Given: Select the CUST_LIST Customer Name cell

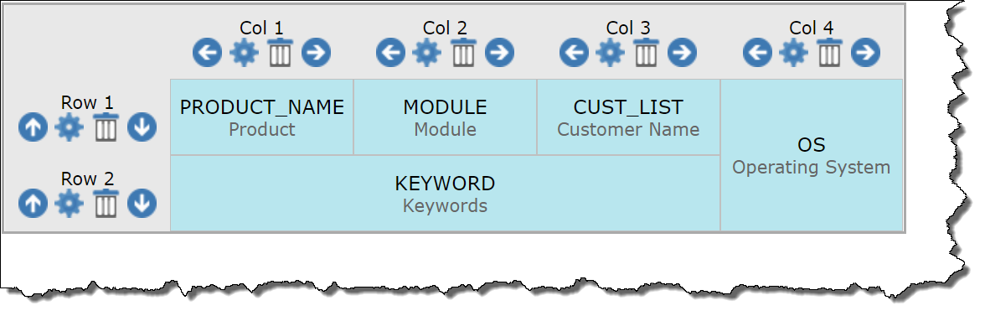Looking at the screenshot, I should (629, 117).
